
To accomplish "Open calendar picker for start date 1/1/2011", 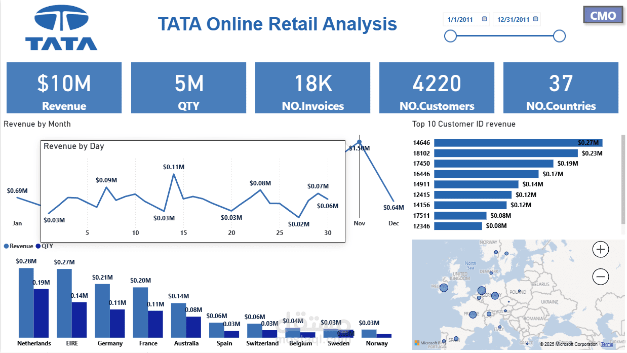I will point(484,19).
